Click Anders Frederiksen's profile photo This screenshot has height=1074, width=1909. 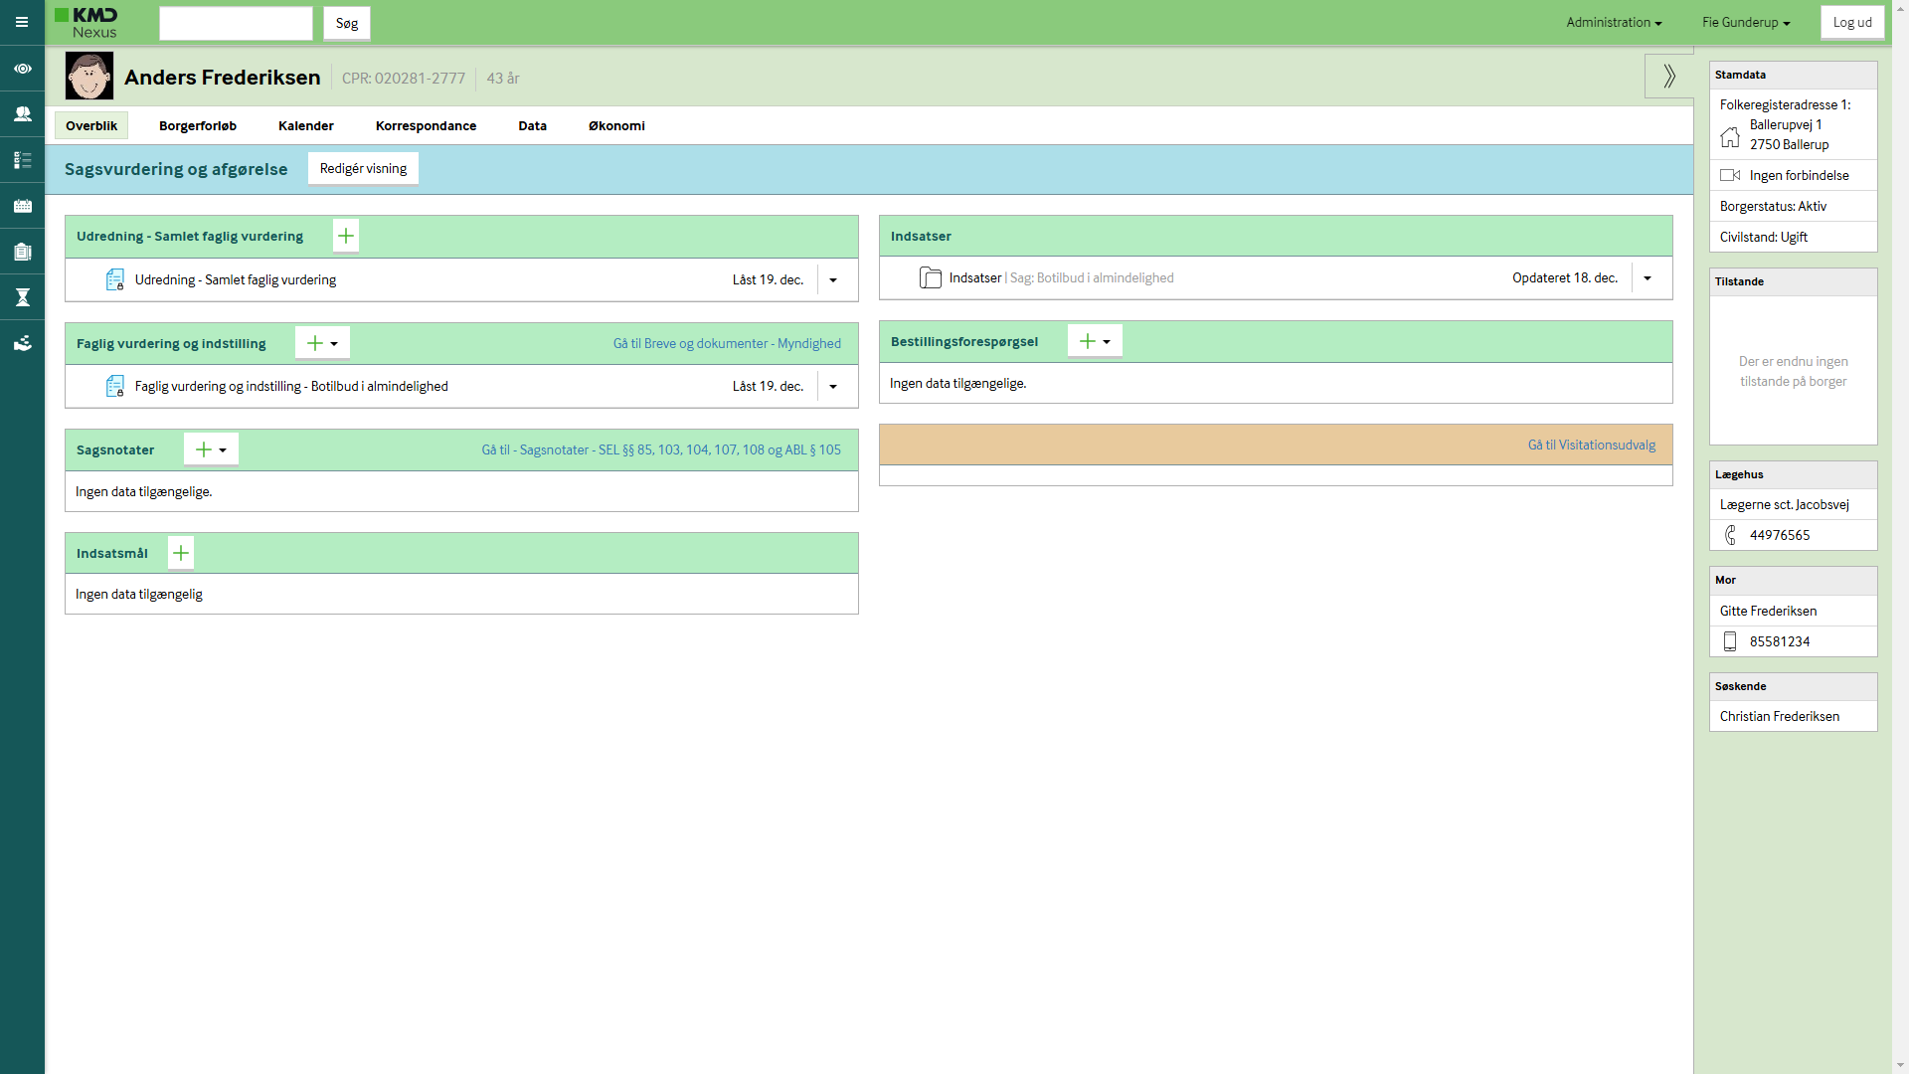(89, 77)
